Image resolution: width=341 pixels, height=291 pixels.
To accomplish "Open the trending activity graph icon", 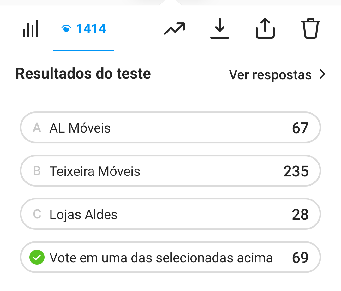I will click(174, 28).
